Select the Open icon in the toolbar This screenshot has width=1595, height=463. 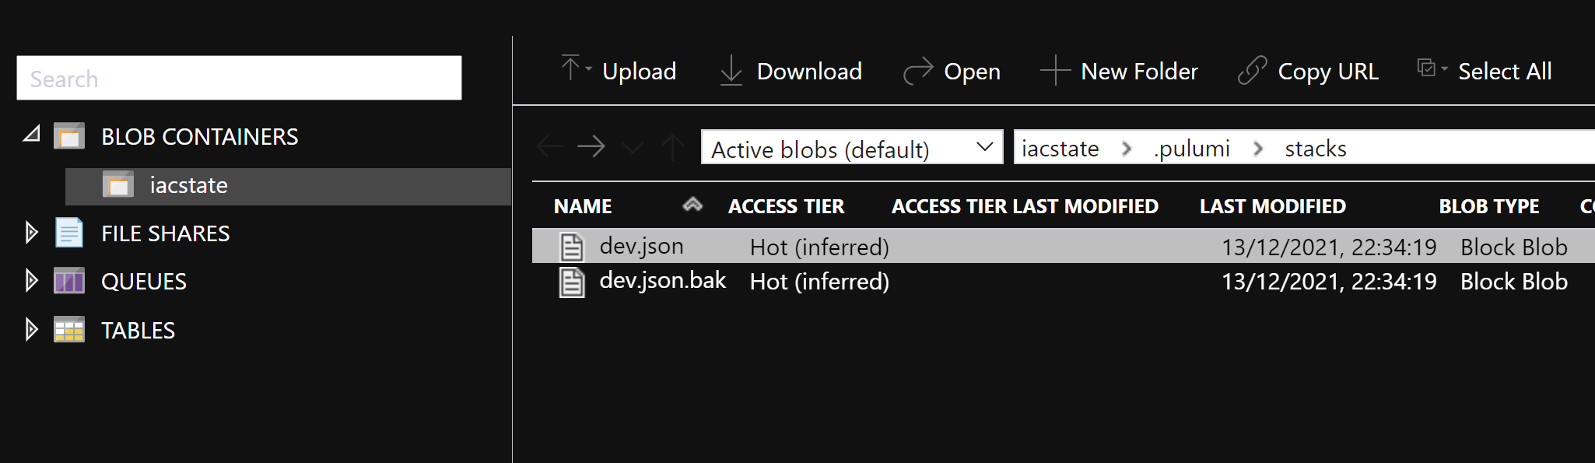(x=919, y=71)
